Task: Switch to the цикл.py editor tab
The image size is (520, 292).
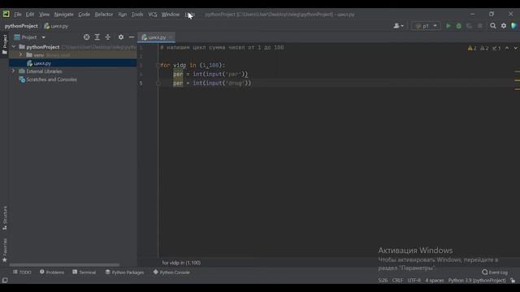Action: click(x=157, y=37)
